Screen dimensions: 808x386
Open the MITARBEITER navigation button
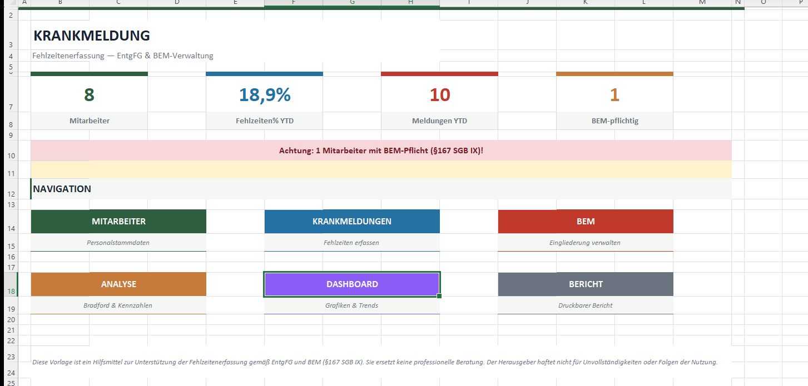tap(118, 222)
